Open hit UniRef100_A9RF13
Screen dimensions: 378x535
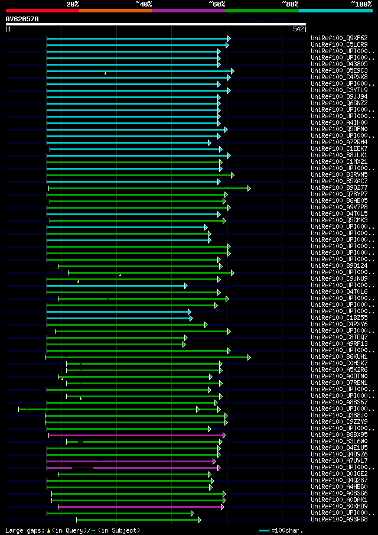[339, 343]
